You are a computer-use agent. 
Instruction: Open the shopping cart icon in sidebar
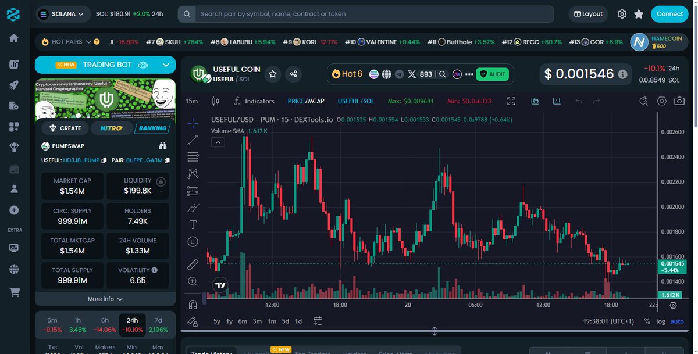[14, 292]
